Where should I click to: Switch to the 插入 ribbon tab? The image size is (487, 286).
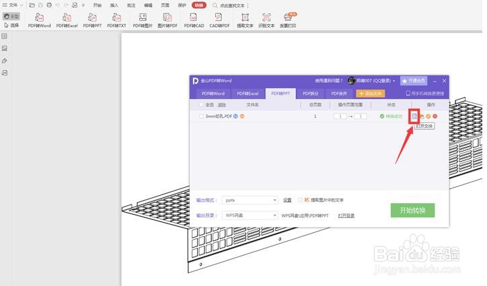click(114, 5)
